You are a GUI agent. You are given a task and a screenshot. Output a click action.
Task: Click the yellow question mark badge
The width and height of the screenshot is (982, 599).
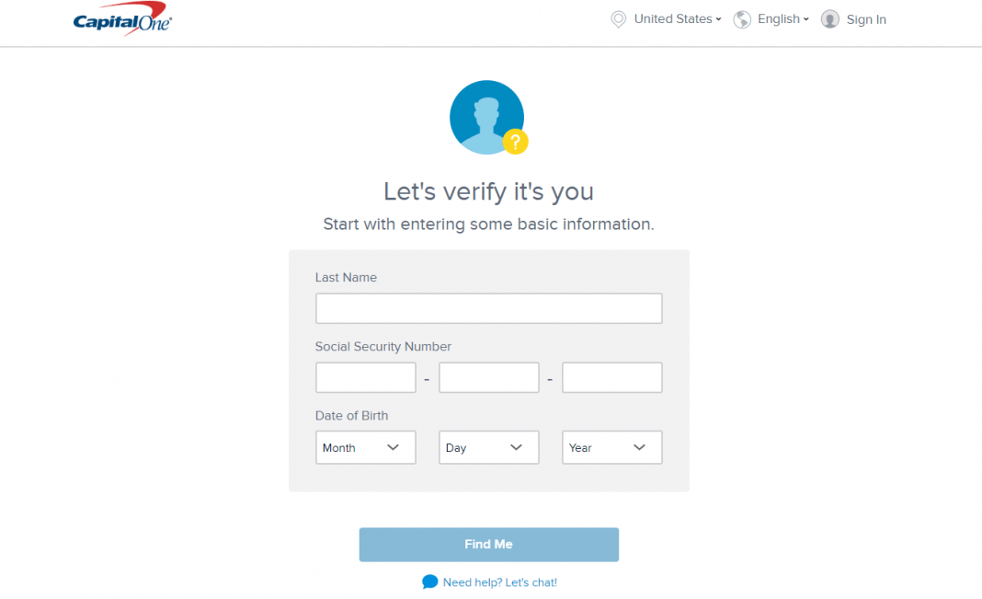[x=516, y=142]
